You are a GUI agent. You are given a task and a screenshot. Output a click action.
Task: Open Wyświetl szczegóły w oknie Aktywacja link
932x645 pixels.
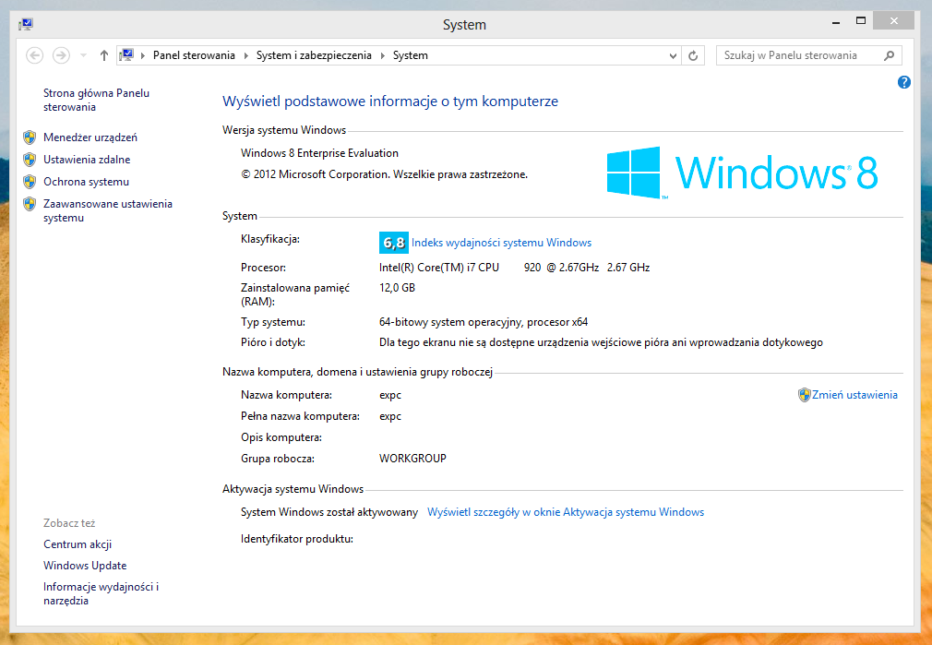coord(566,512)
